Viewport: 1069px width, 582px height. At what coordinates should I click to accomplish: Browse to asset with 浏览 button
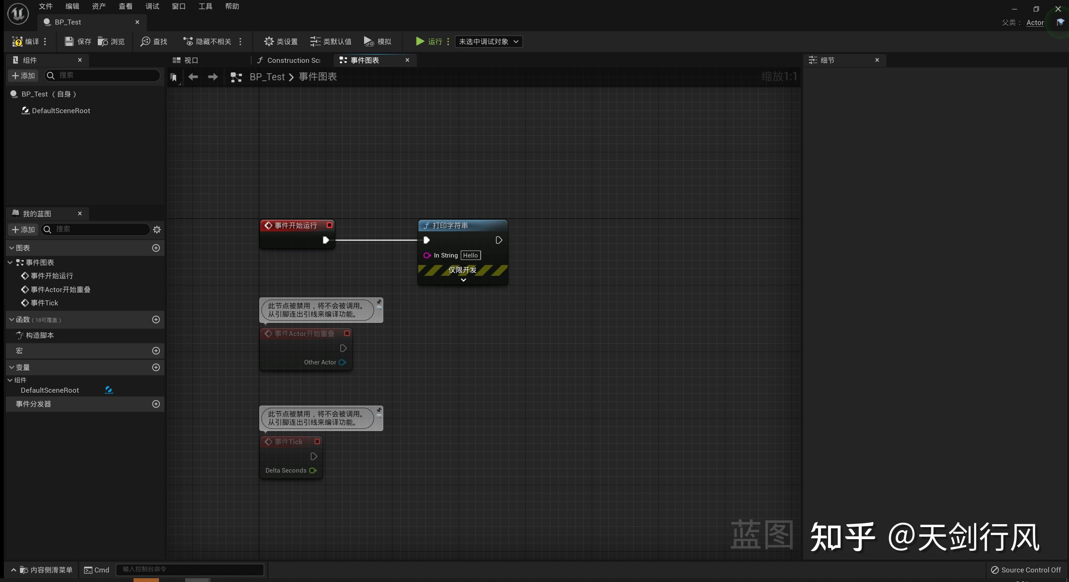click(111, 42)
